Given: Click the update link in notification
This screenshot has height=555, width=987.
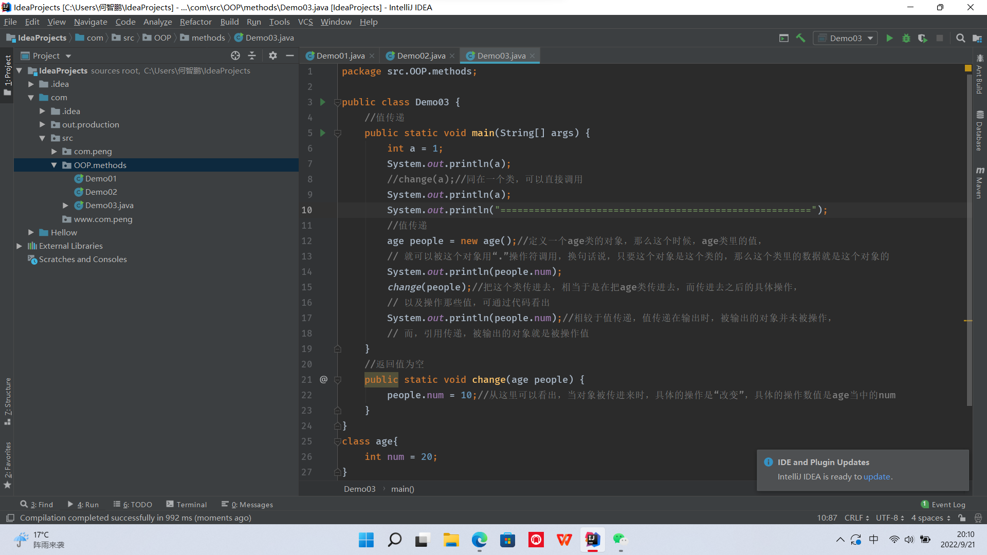Looking at the screenshot, I should tap(876, 476).
